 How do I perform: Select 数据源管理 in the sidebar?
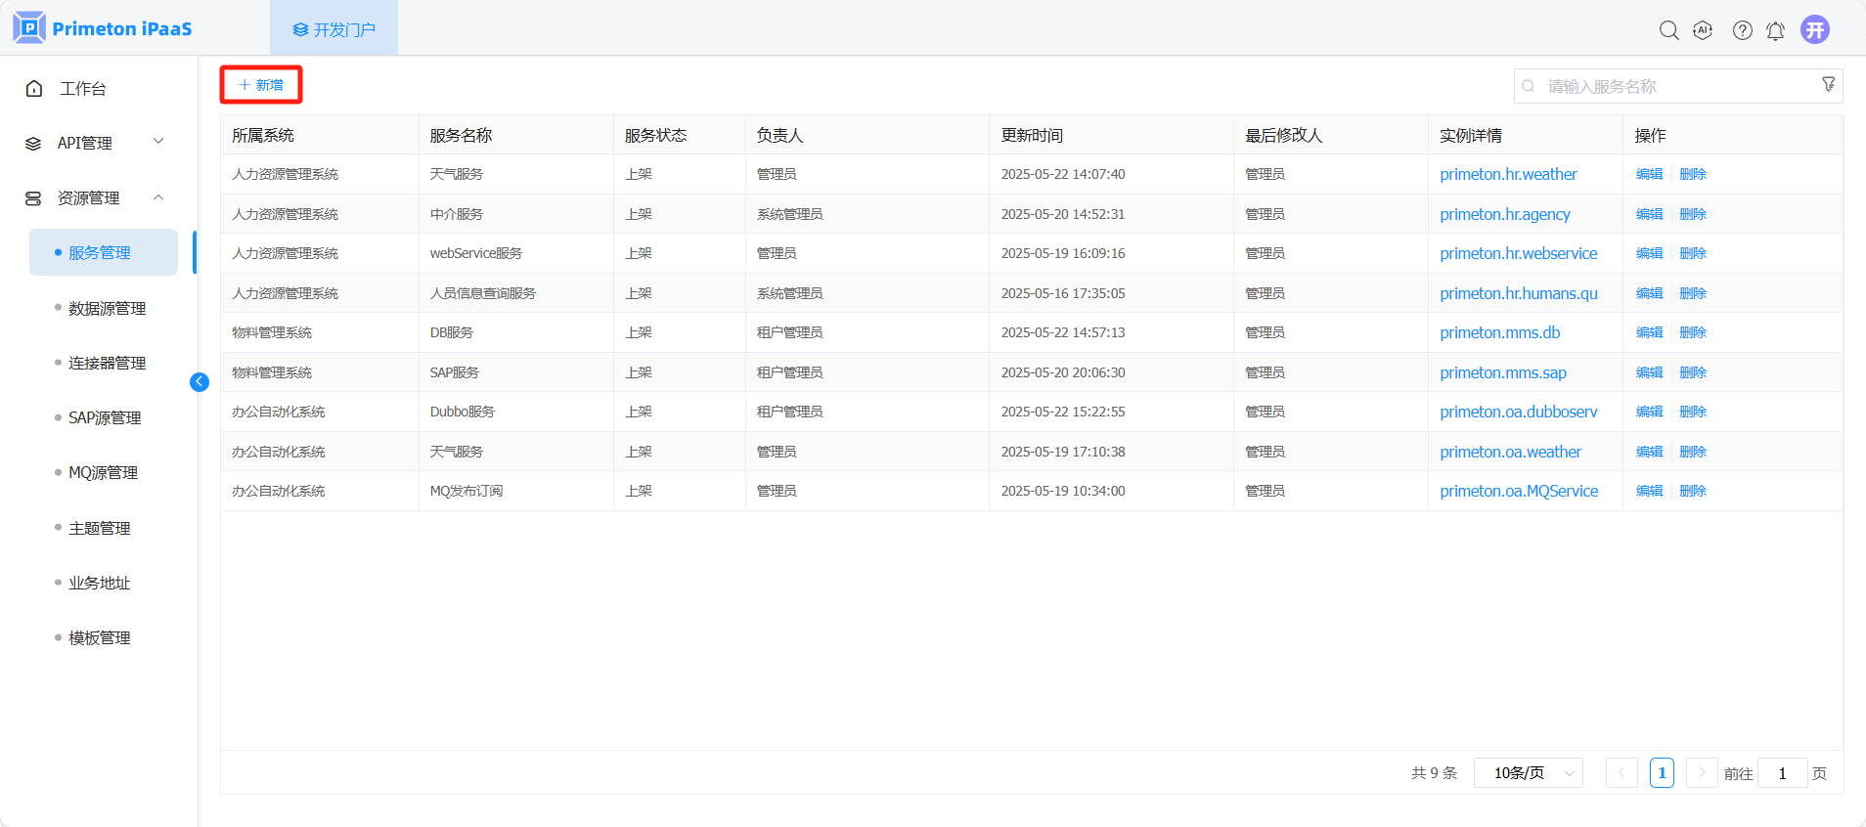click(x=107, y=308)
